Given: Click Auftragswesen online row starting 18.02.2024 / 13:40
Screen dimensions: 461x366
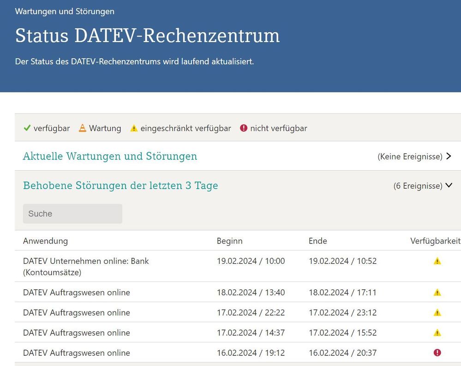Looking at the screenshot, I should point(238,292).
